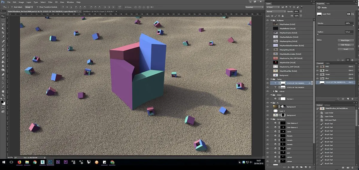Click the VRayWireColor layer thumbnail
Screen dimensions: 359x170
click(275, 62)
